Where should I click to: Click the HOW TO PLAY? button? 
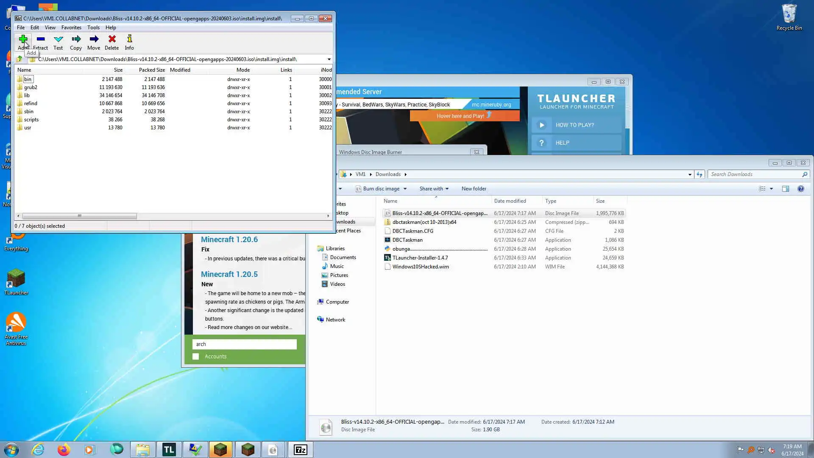tap(576, 125)
